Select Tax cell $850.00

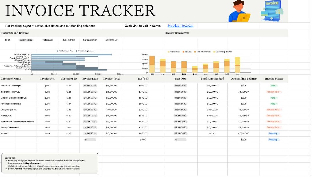143,134
